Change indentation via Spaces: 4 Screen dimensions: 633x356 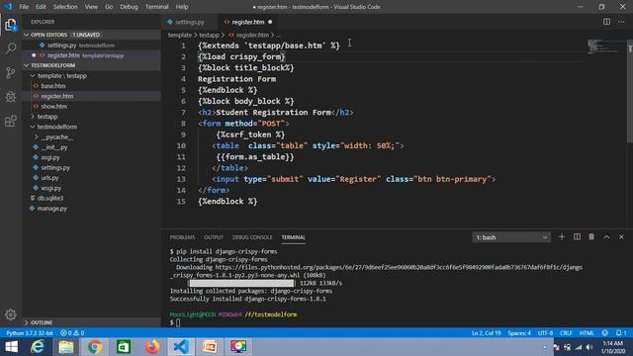pyautogui.click(x=519, y=333)
